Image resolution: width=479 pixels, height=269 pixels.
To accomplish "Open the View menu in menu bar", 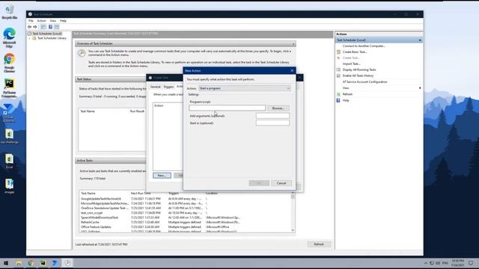I will (53, 21).
